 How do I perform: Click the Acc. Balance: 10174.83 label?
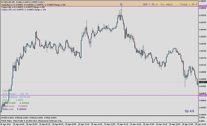tap(16, 97)
